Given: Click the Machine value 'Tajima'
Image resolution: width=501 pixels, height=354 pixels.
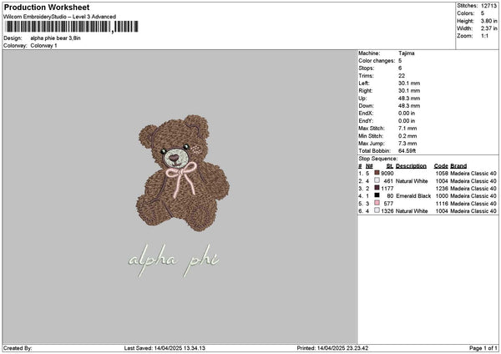Looking at the screenshot, I should click(x=407, y=53).
